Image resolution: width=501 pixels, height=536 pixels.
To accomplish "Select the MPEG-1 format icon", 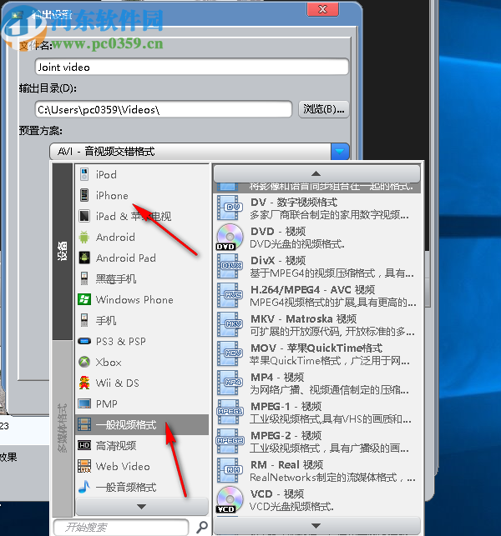I will click(230, 412).
